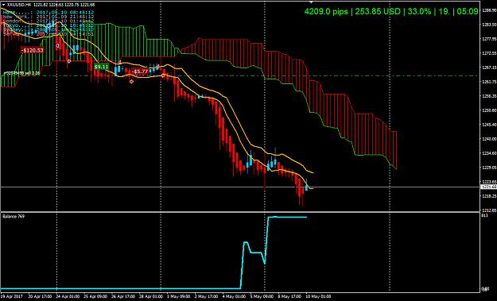
Task: Click price level 1267.15 on the scale
Action: pyautogui.click(x=489, y=67)
